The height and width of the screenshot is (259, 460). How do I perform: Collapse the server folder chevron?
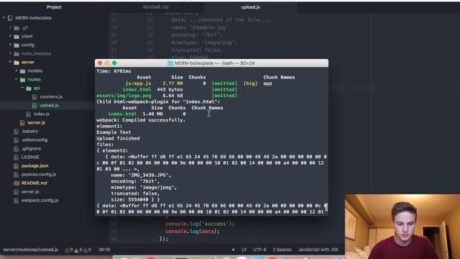coord(10,63)
